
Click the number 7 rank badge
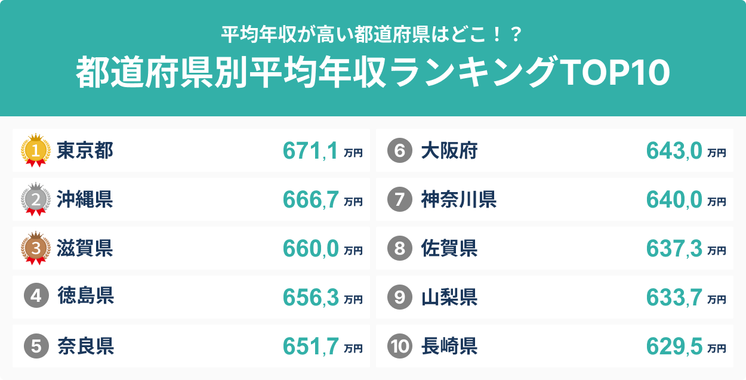[399, 200]
